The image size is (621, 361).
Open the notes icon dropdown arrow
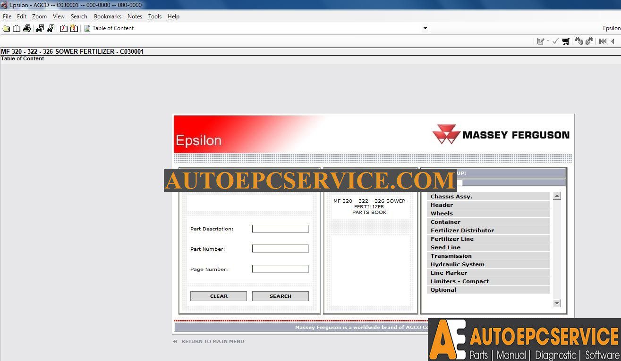[548, 41]
